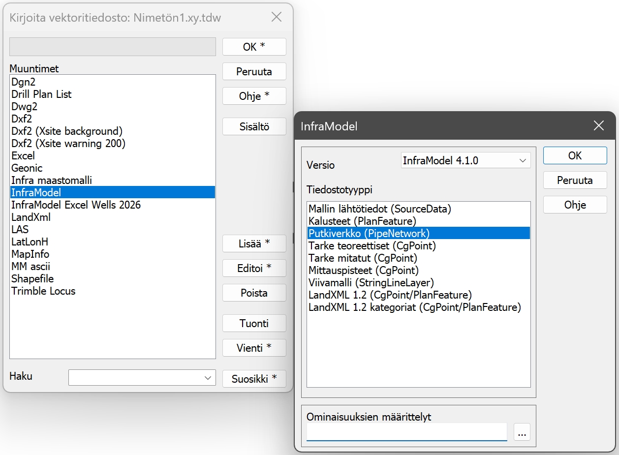Select Infra maastomalli converter
This screenshot has width=619, height=455.
coord(113,180)
